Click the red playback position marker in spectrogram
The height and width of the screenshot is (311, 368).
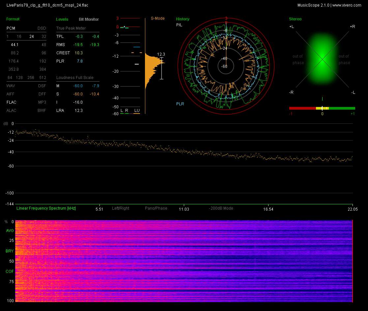[353, 261]
